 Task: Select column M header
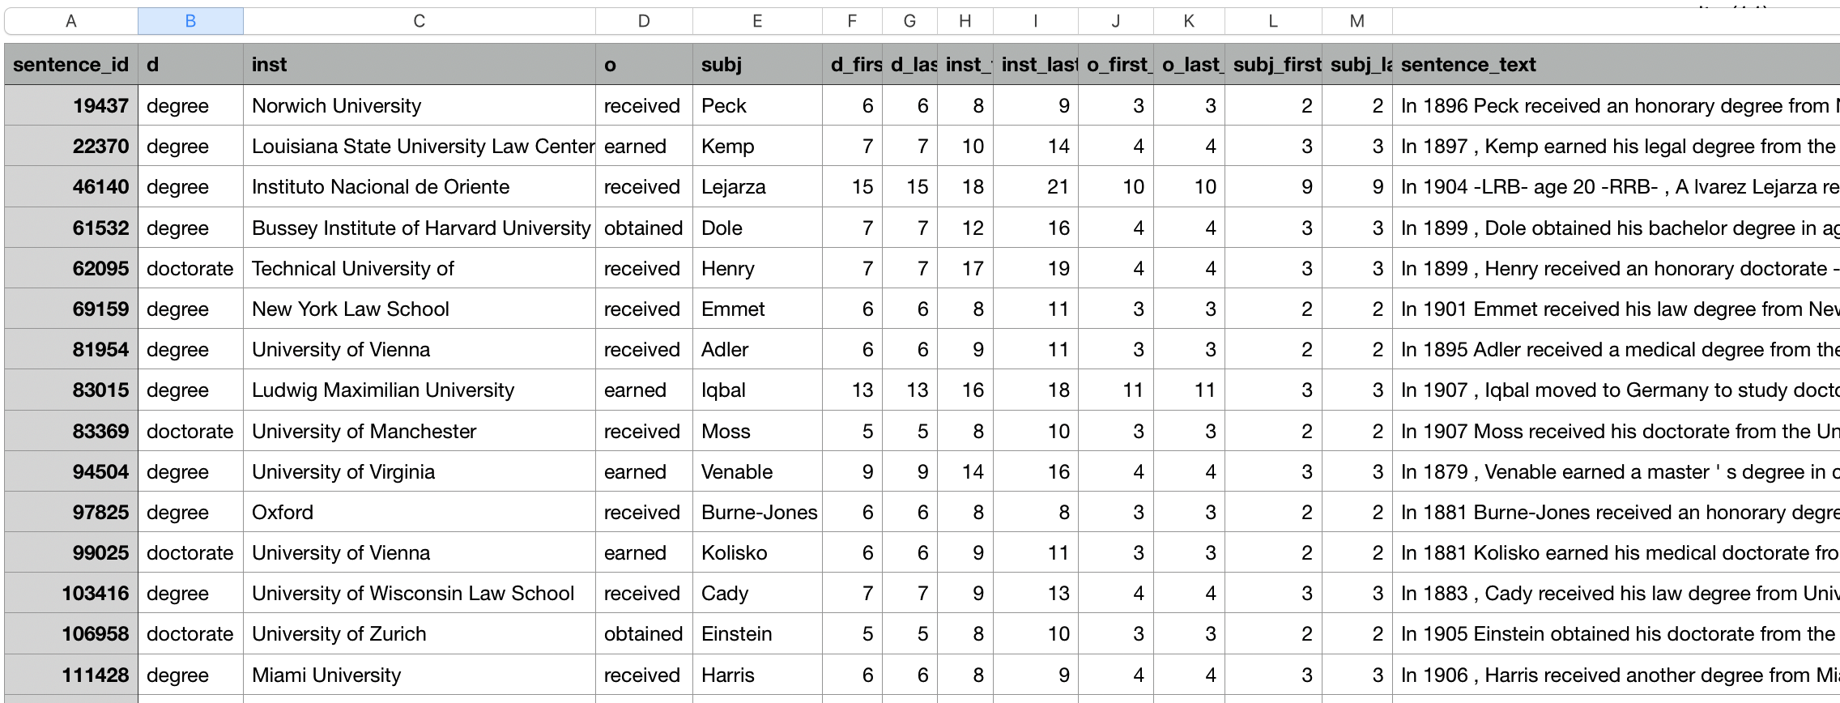pyautogui.click(x=1357, y=21)
